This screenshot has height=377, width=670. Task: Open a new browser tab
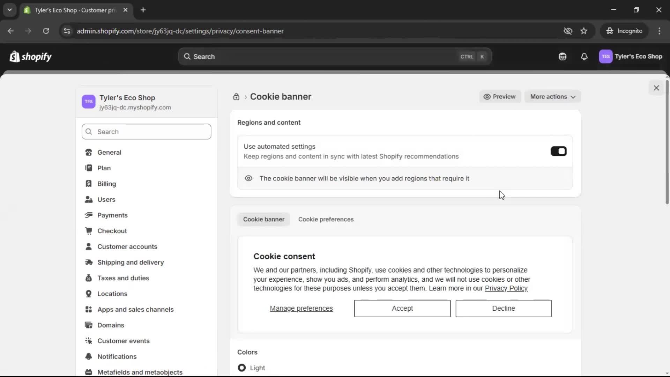pos(143,10)
